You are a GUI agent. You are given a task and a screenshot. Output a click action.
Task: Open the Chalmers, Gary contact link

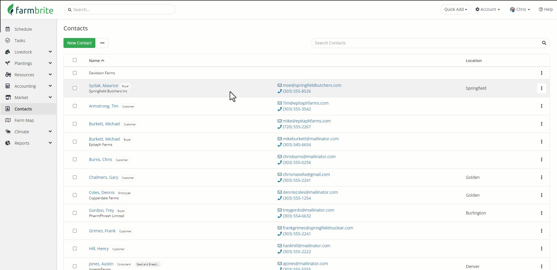(x=104, y=177)
